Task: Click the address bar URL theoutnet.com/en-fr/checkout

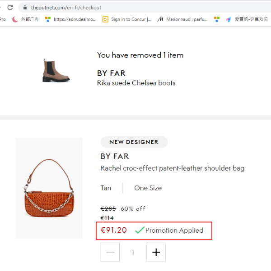Action: point(66,8)
